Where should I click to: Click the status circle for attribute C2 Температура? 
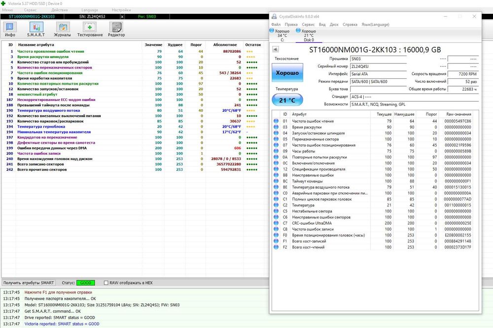[x=276, y=205]
